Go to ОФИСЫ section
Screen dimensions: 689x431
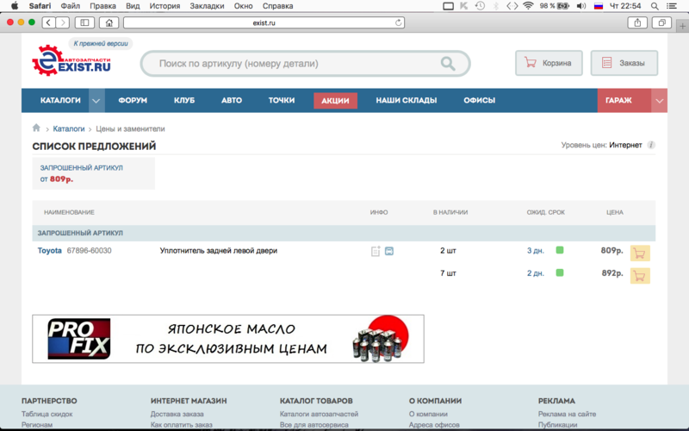[480, 100]
